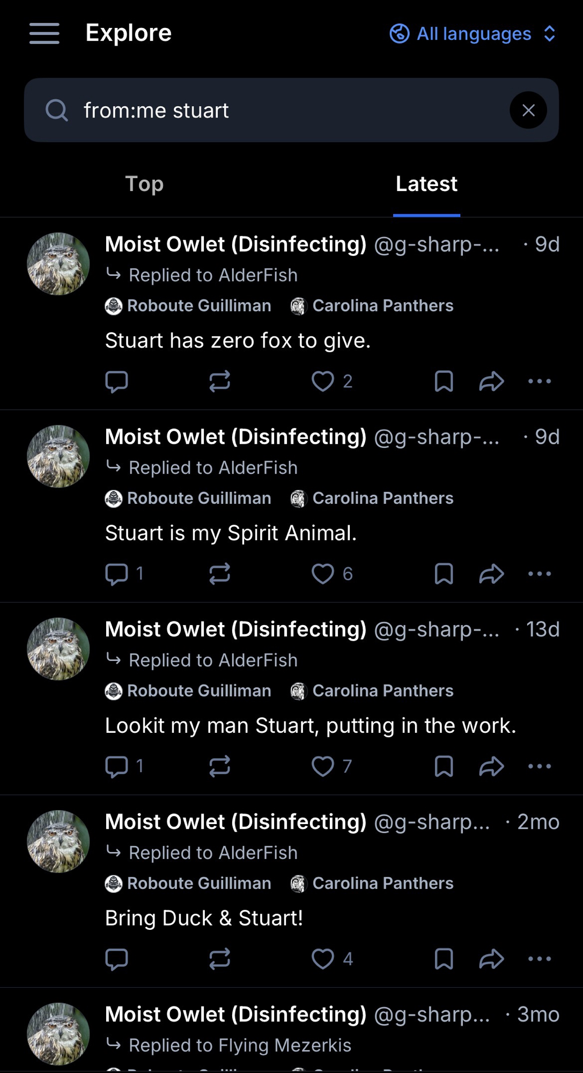
Task: Open "Replied to AlderFish" on first post
Action: click(212, 275)
